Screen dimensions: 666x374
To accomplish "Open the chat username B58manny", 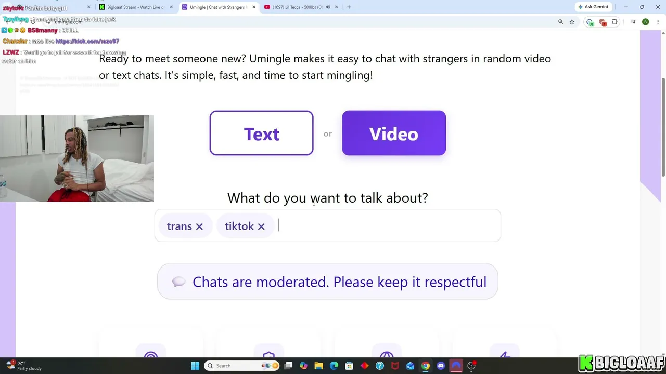I will [43, 30].
